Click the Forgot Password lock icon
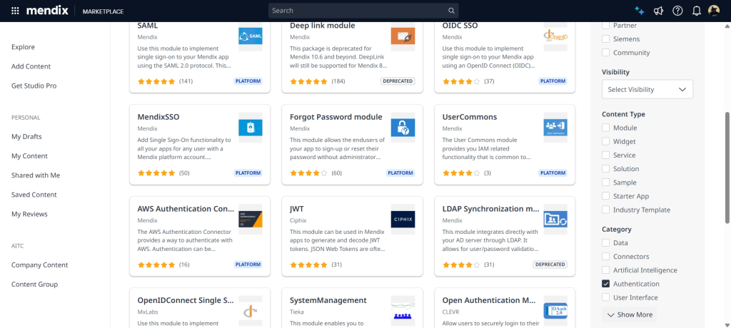Image resolution: width=731 pixels, height=328 pixels. pyautogui.click(x=403, y=128)
